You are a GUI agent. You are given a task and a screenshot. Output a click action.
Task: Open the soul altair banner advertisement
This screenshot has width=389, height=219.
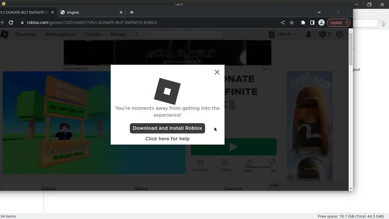167,53
